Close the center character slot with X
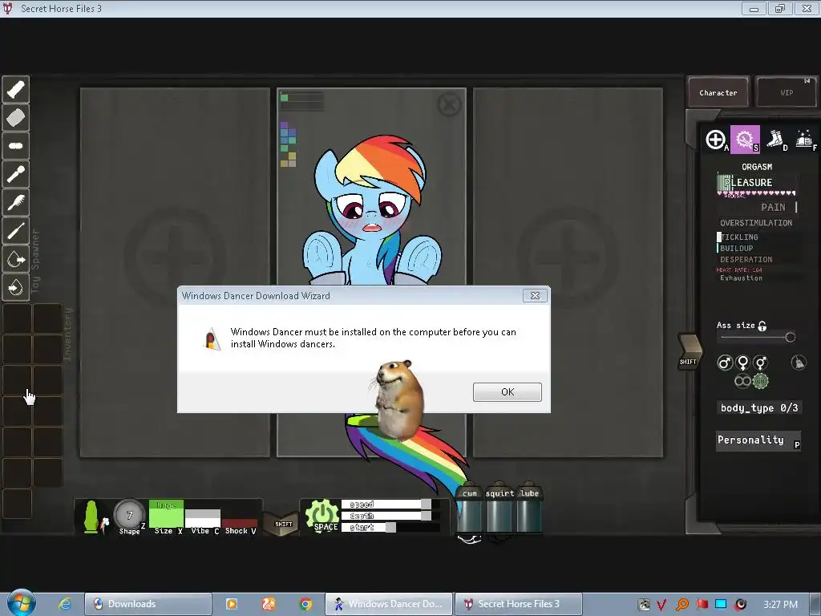The height and width of the screenshot is (616, 821). tap(449, 105)
